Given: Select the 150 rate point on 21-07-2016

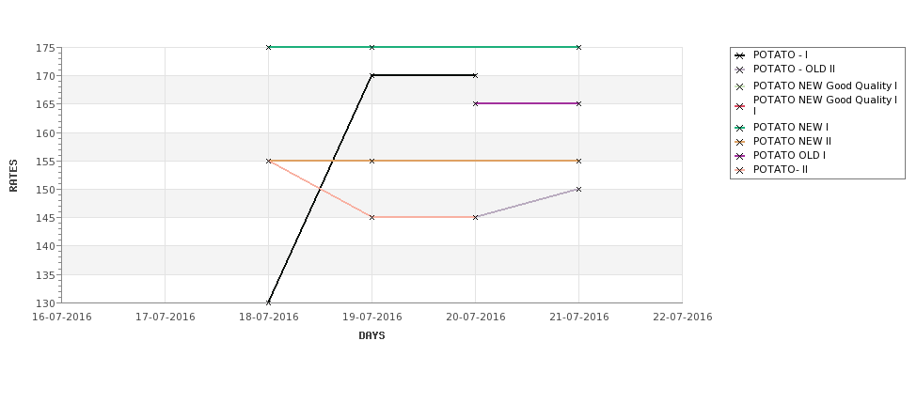Looking at the screenshot, I should coord(579,189).
